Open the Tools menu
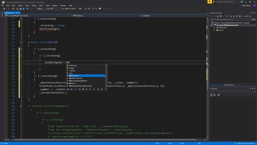The image size is (257, 145). (47, 5)
